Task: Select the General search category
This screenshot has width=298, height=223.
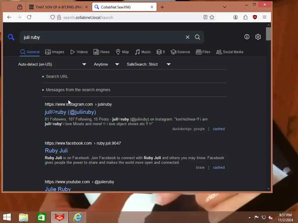Action: click(30, 52)
